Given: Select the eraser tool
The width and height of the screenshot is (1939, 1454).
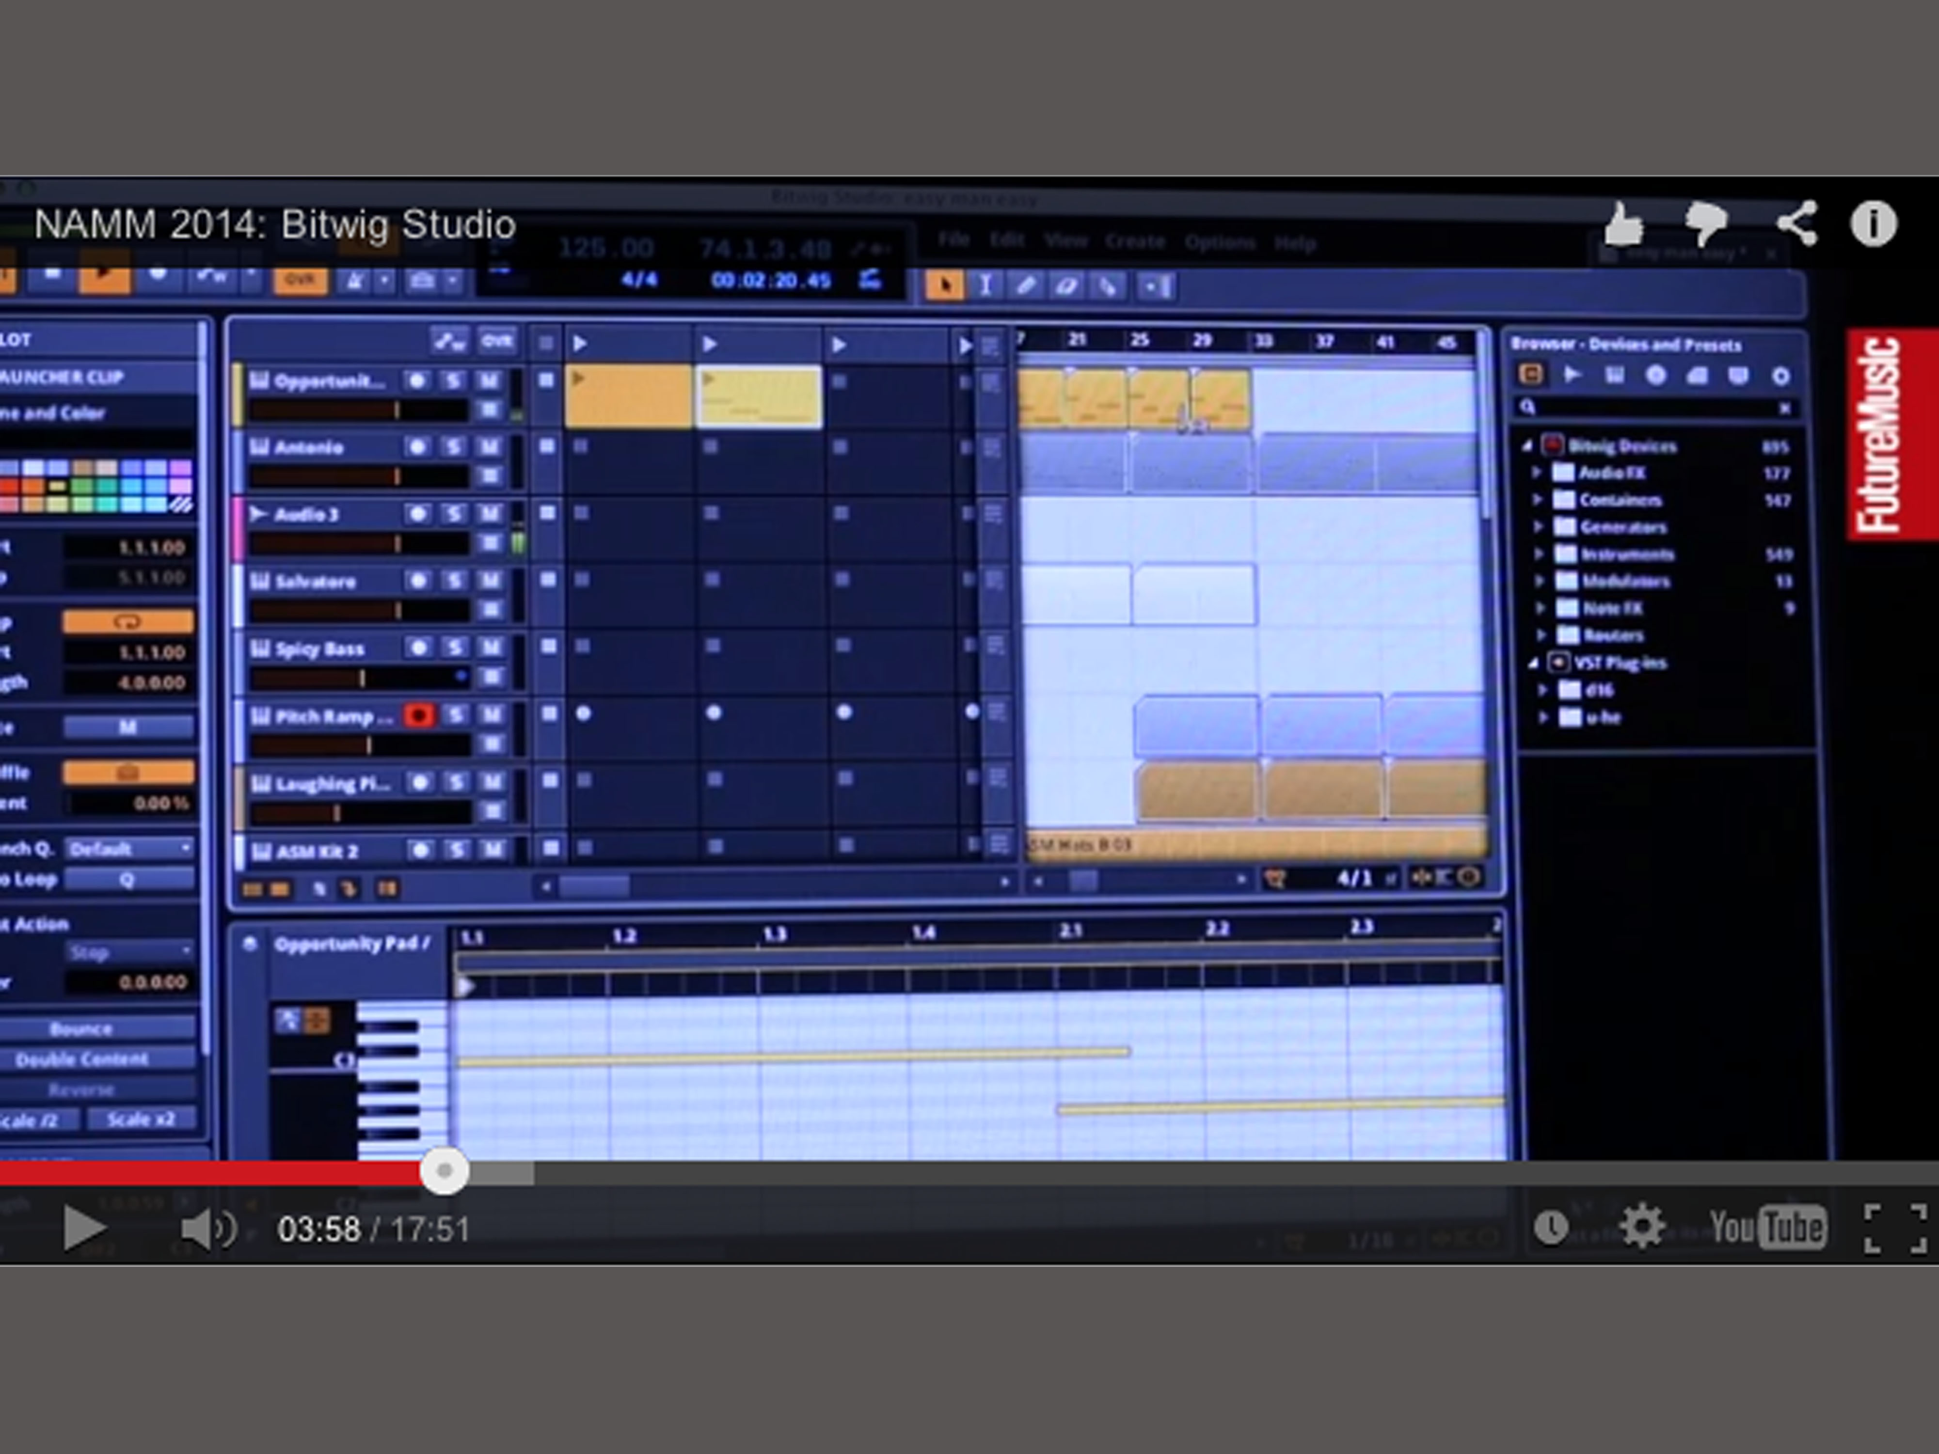Looking at the screenshot, I should pyautogui.click(x=1066, y=286).
